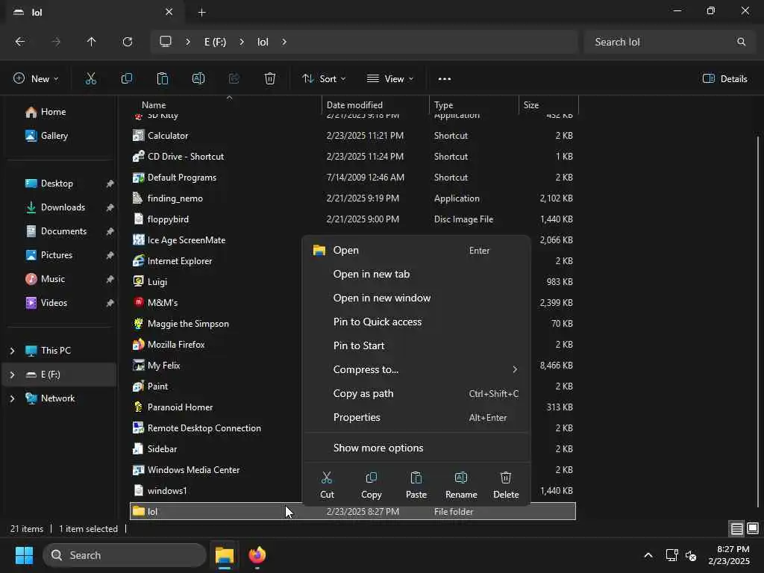The width and height of the screenshot is (764, 573).
Task: Click the Delete trash icon in the toolbar
Action: coord(270,78)
